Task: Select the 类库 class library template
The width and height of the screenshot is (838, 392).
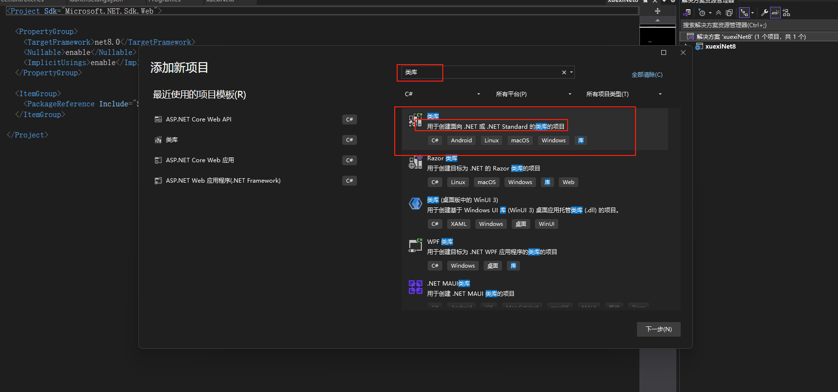Action: pos(535,129)
